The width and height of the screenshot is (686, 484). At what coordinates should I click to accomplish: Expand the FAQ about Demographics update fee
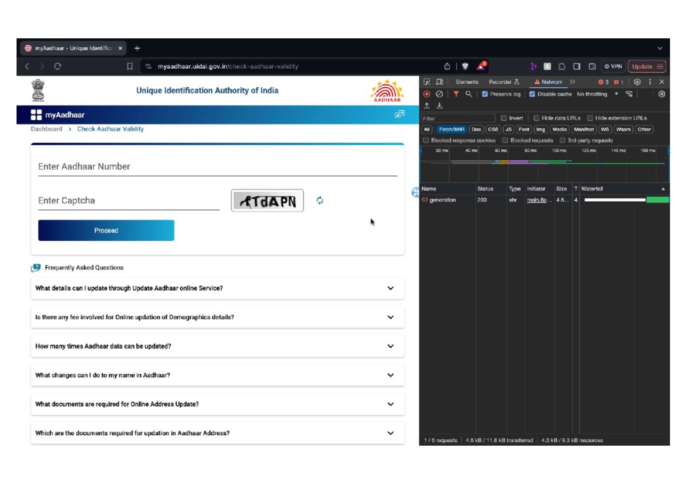coord(218,317)
